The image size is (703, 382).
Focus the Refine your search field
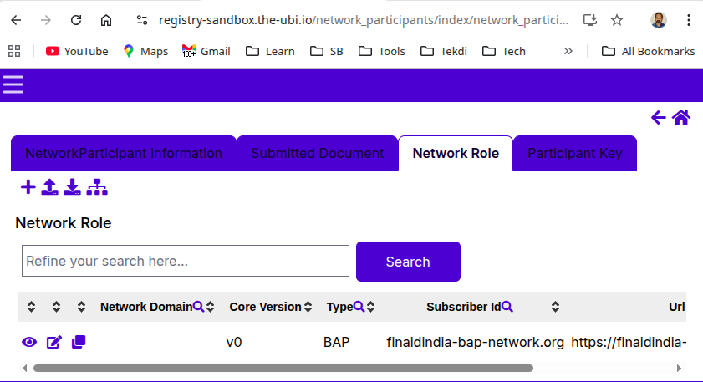(x=185, y=261)
